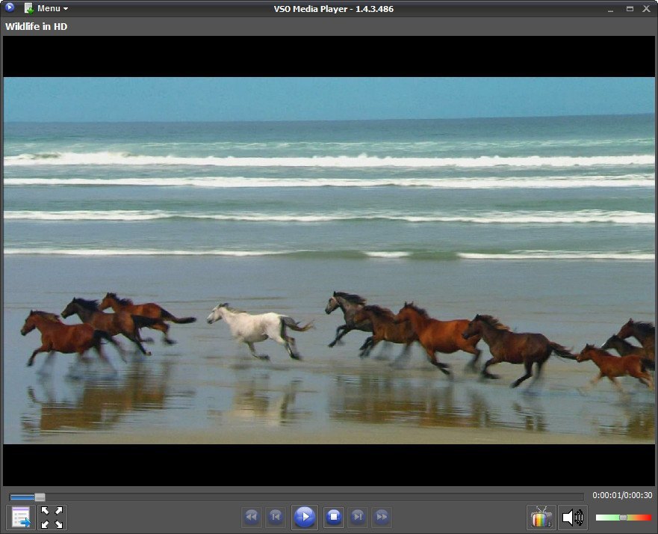Viewport: 658px width, 534px height.
Task: Stop playback with the square Stop icon
Action: (332, 517)
